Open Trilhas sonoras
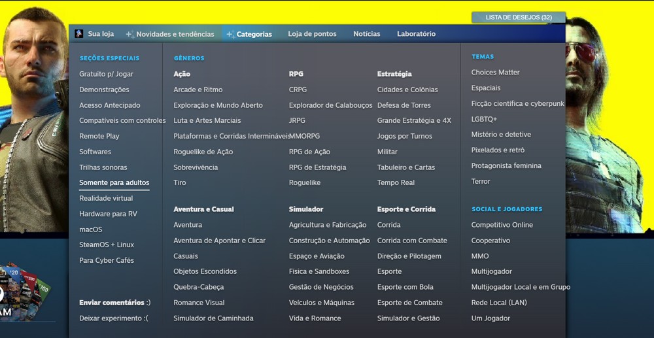 tap(103, 167)
